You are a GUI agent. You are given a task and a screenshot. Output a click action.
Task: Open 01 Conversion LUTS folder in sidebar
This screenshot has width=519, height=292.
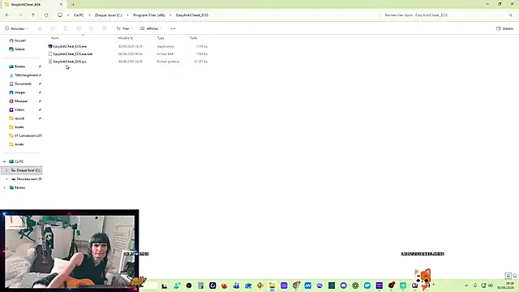click(x=28, y=135)
